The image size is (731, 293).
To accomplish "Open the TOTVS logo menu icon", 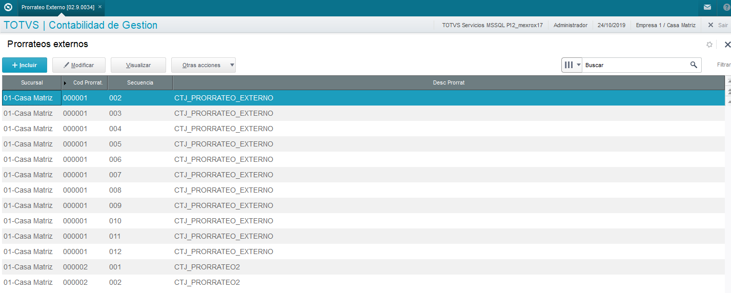I will (8, 7).
